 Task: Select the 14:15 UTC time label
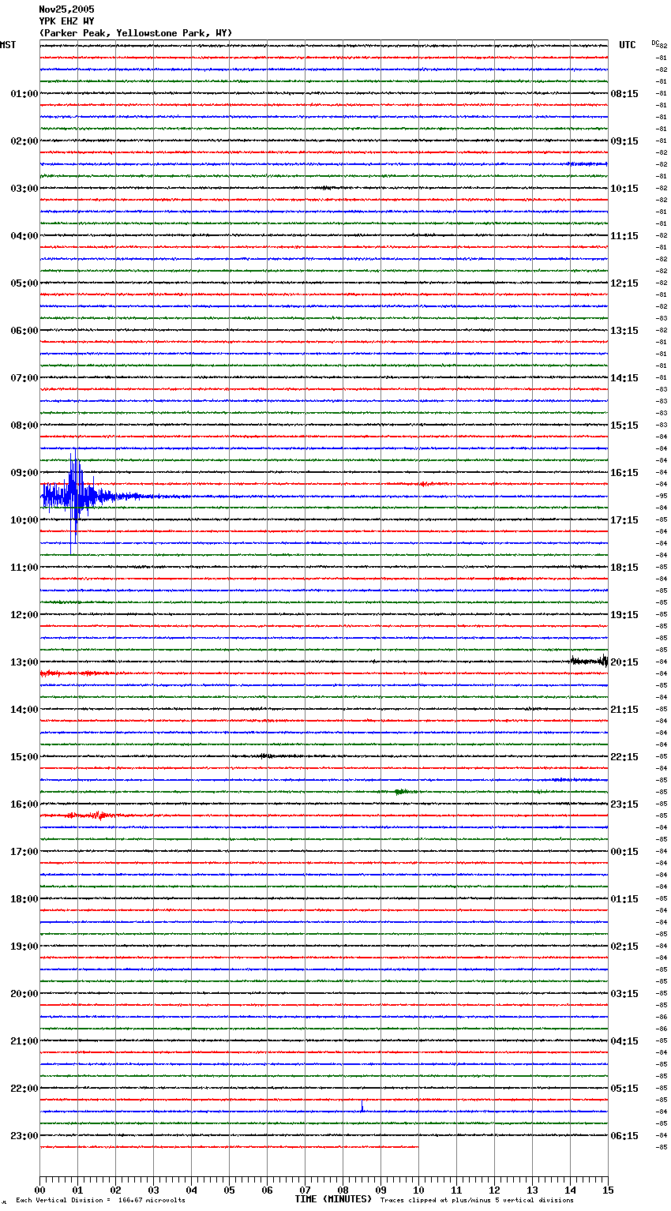624,378
